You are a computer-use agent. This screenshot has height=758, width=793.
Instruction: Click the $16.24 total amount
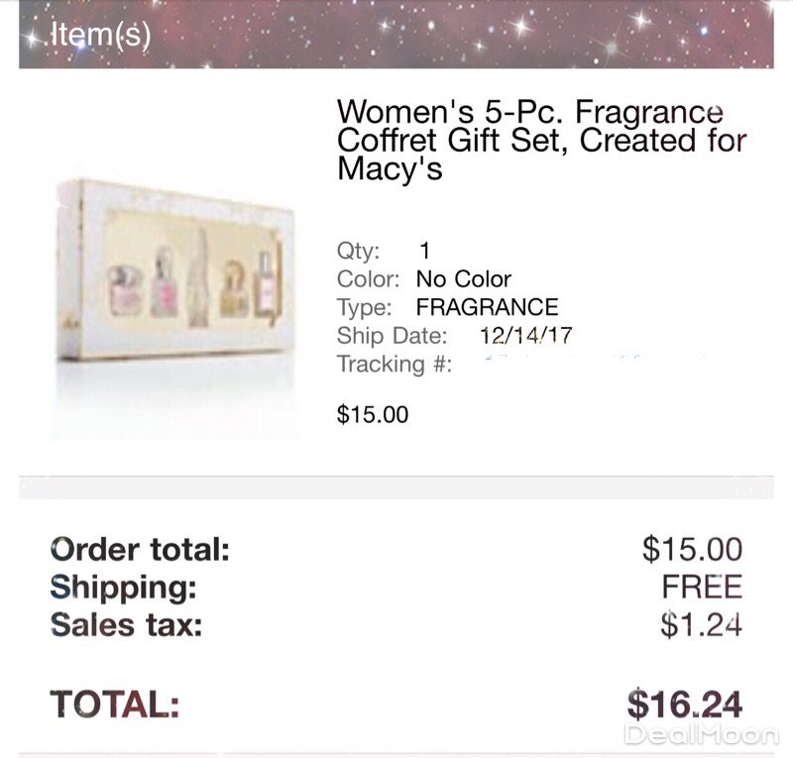tap(685, 704)
